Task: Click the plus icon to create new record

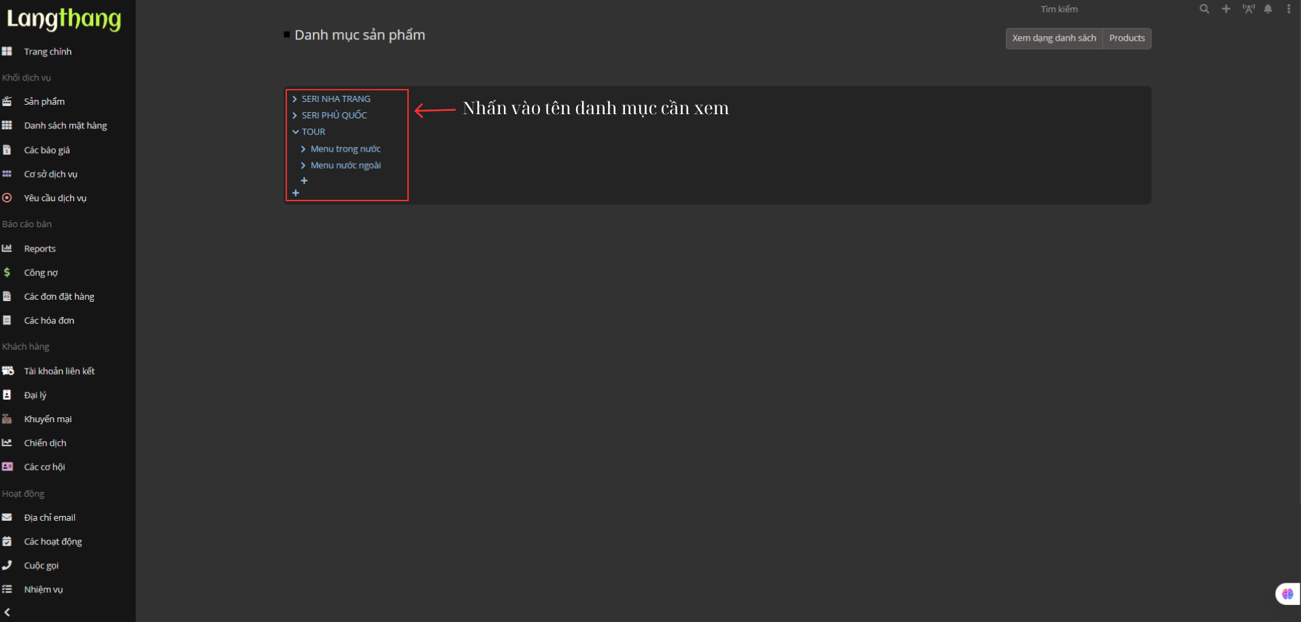Action: click(x=1226, y=9)
